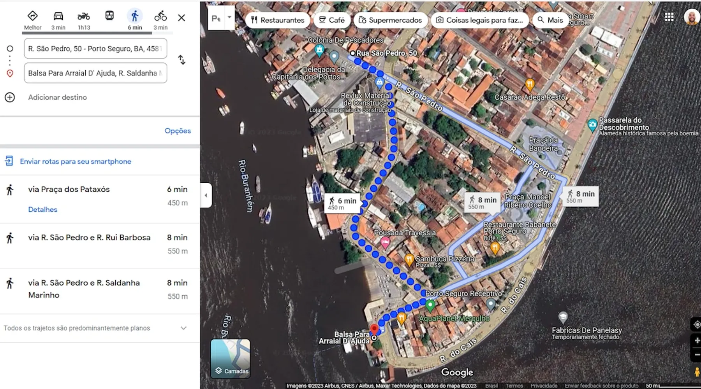Screen dimensions: 701x389
Task: Open the language input dropdown arrow
Action: coord(229,18)
